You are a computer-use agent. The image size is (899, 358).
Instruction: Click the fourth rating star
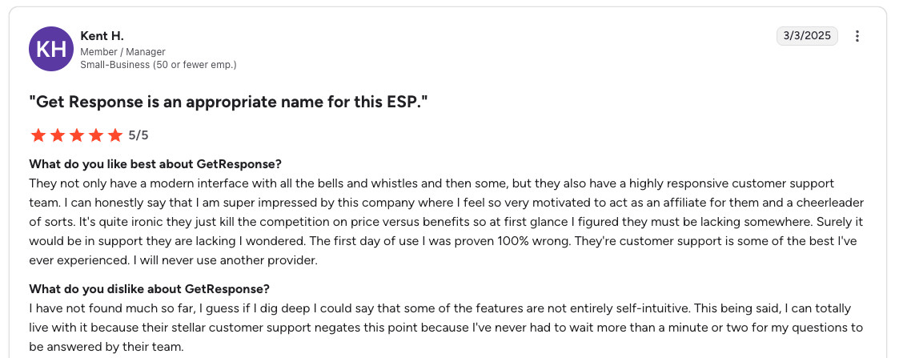pyautogui.click(x=96, y=135)
